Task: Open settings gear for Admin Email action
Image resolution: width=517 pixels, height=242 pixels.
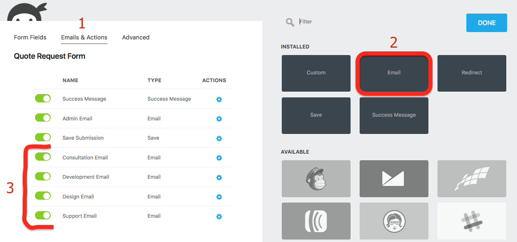Action: pyautogui.click(x=219, y=119)
